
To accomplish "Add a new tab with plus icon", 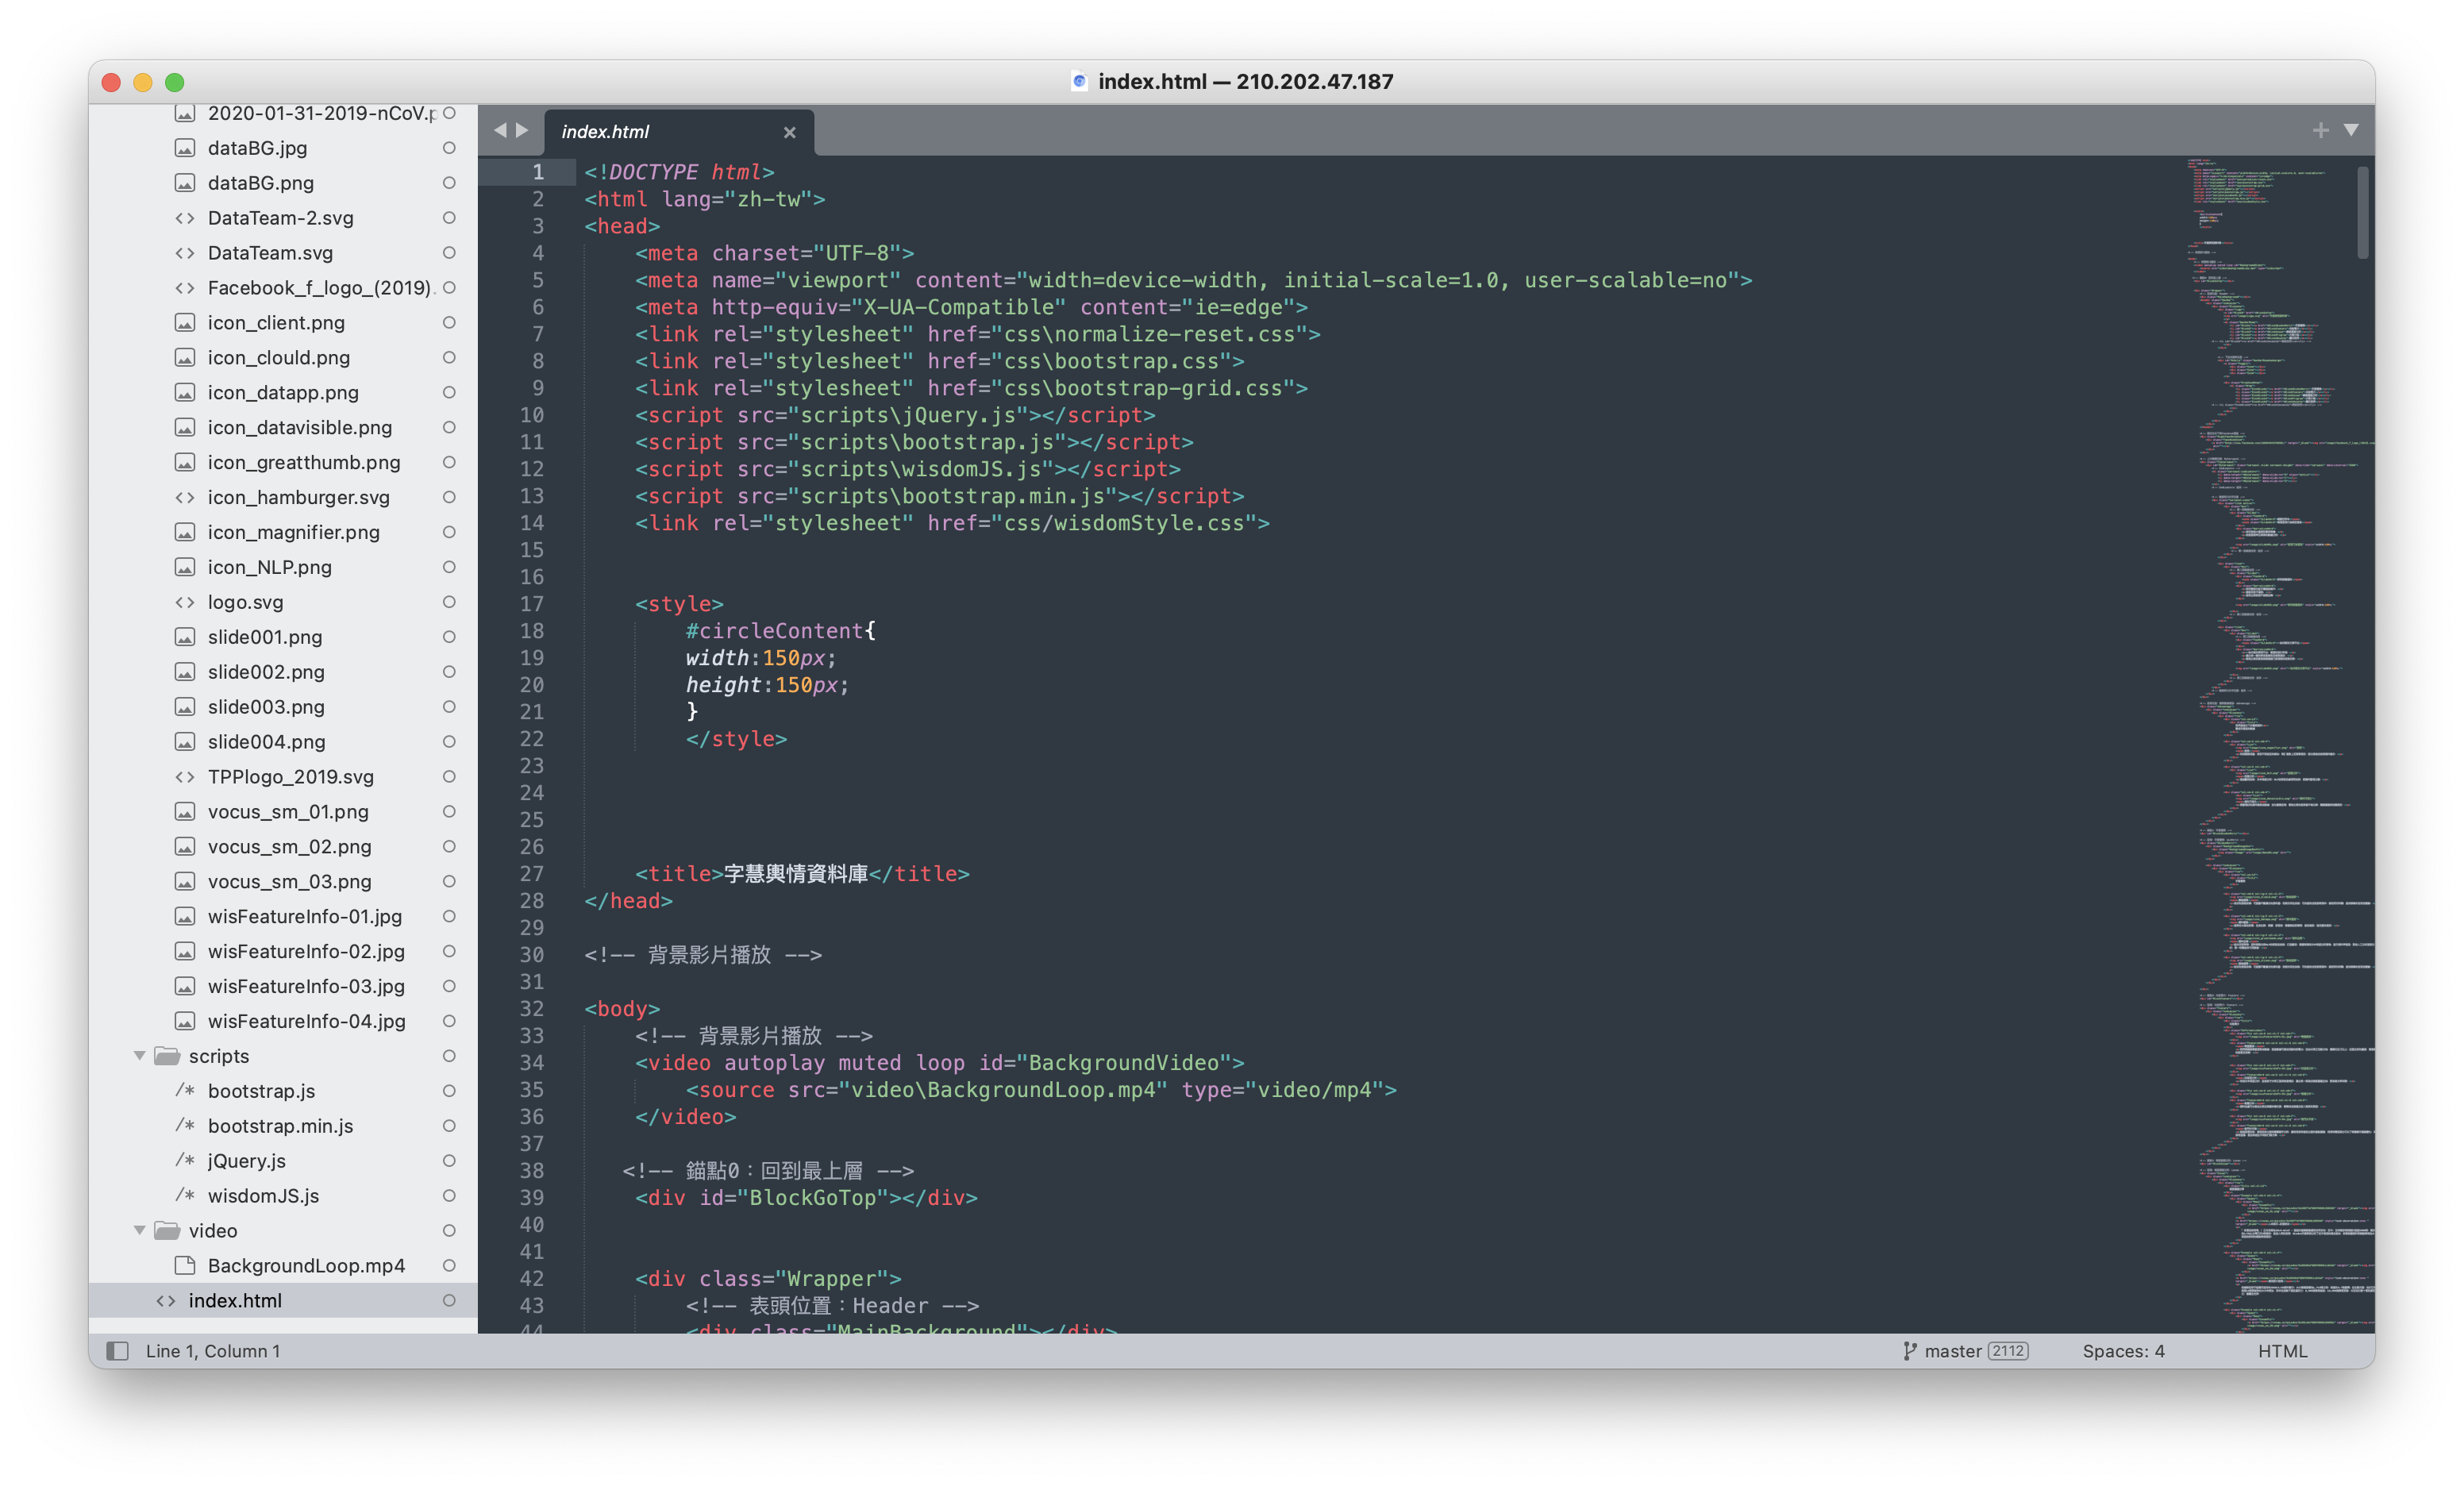I will [x=2320, y=130].
